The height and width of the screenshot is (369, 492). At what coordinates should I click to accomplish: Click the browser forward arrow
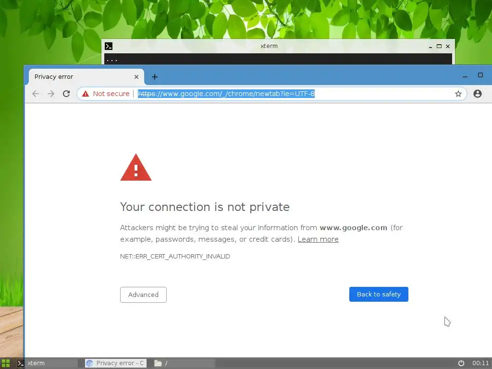[x=51, y=94]
